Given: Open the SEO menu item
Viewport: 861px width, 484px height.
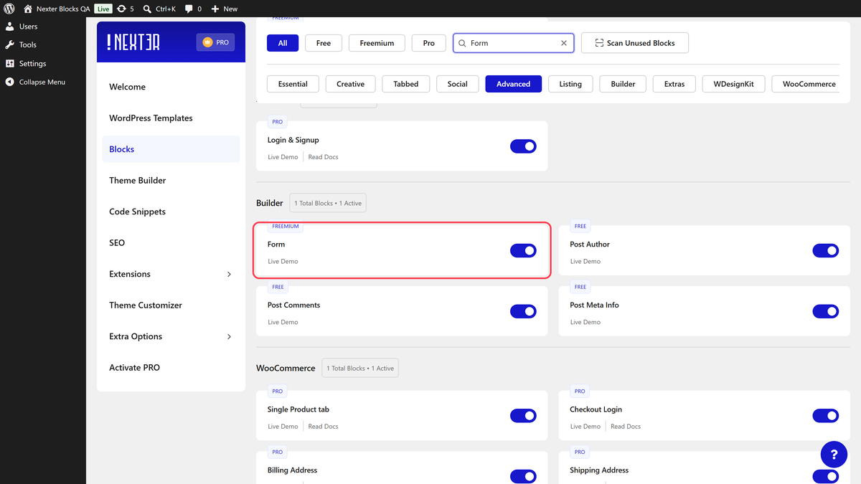Looking at the screenshot, I should [171, 243].
